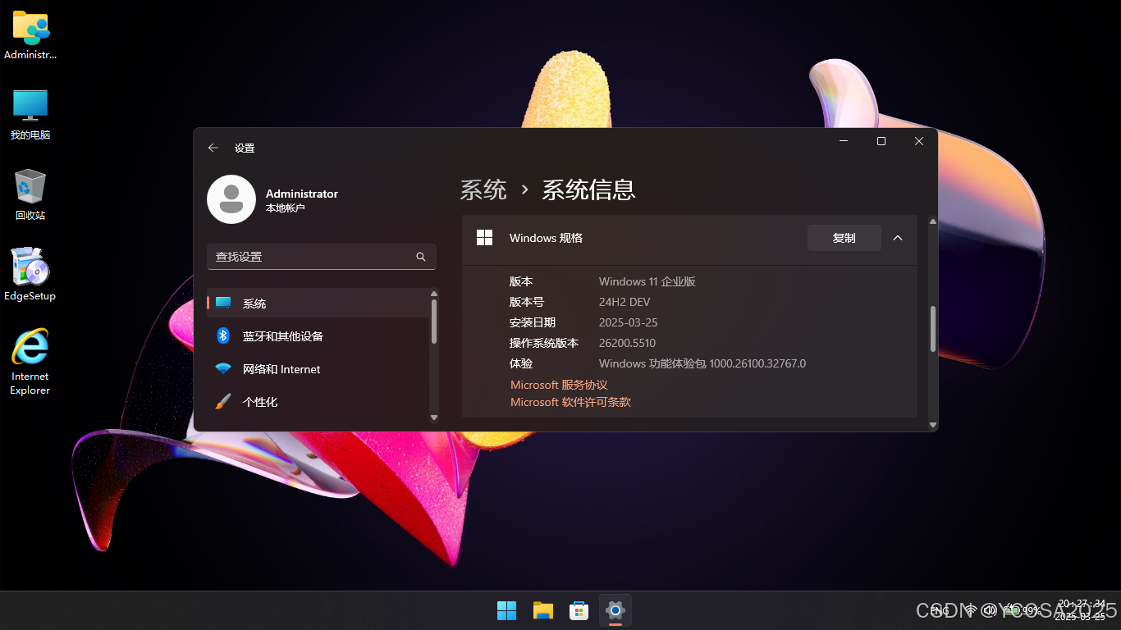Open the Administrator folder desktop icon
This screenshot has height=630, width=1121.
(x=30, y=35)
